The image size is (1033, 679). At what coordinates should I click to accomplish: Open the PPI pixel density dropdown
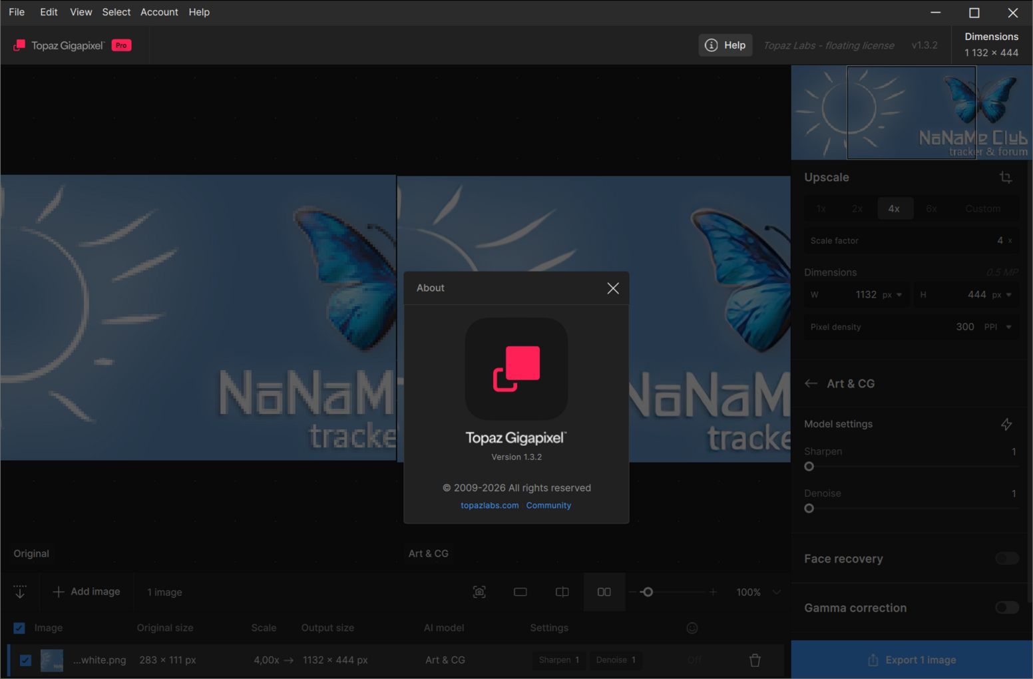point(998,327)
